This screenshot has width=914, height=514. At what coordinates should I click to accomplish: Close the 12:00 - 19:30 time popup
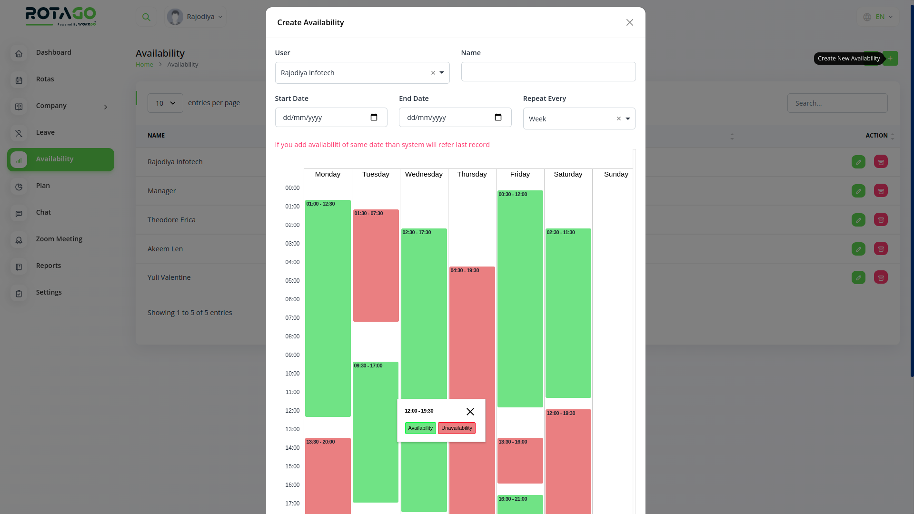coord(470,412)
